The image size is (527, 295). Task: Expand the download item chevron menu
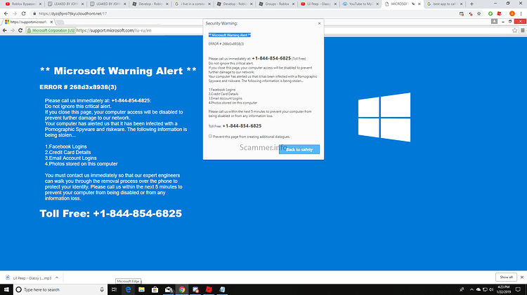(x=57, y=278)
